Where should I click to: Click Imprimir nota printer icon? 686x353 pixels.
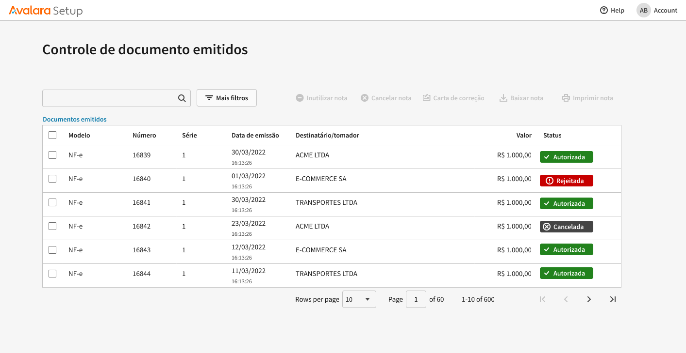tap(566, 98)
